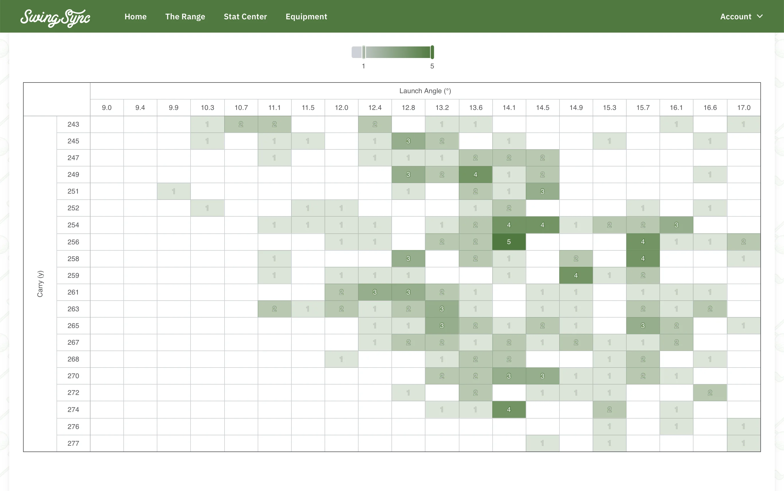Click the 256 carry row header
This screenshot has height=491, width=784.
pyautogui.click(x=73, y=242)
